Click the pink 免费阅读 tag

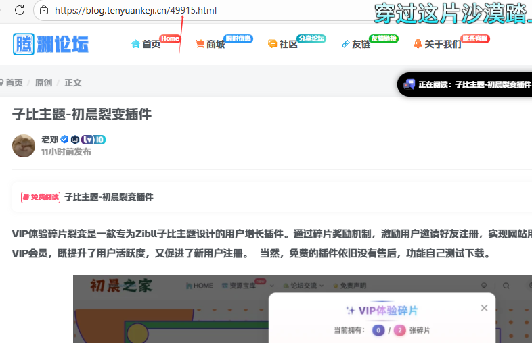41,197
